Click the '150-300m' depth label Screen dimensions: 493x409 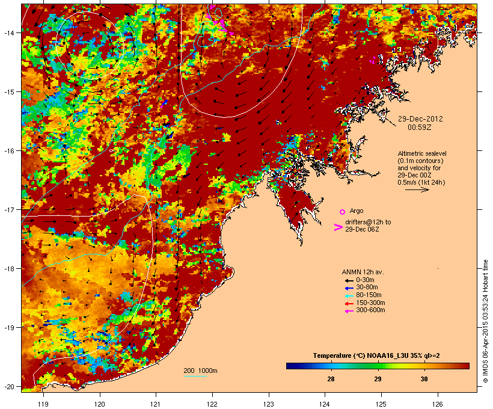[x=371, y=303]
